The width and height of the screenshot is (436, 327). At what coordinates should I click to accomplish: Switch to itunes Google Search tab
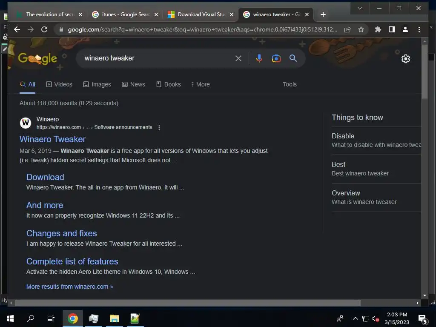click(x=125, y=14)
